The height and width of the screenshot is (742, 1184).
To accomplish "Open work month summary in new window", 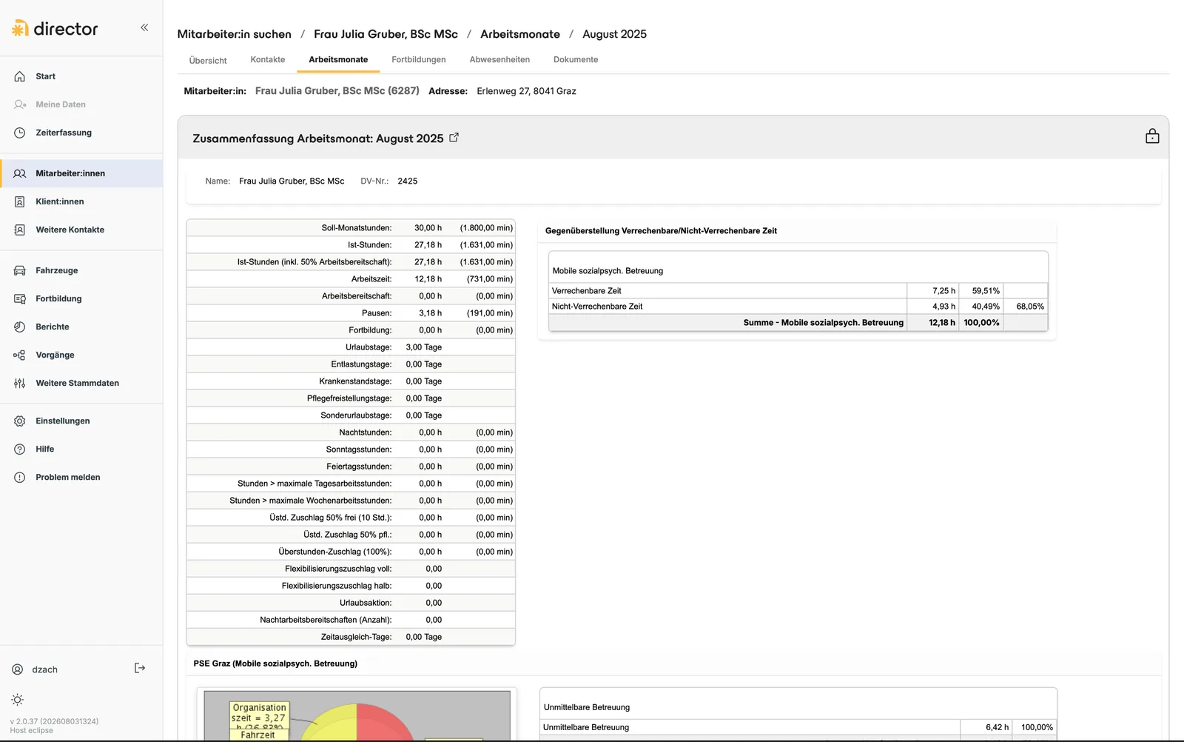I will click(x=454, y=137).
